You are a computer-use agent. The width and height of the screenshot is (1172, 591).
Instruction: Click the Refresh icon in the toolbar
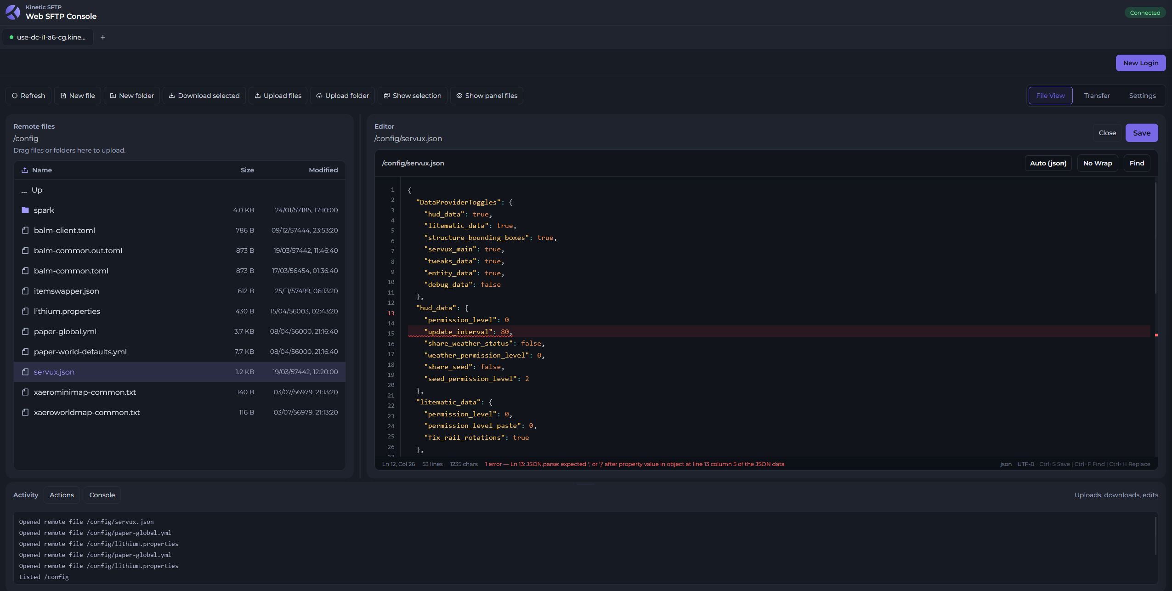coord(15,96)
